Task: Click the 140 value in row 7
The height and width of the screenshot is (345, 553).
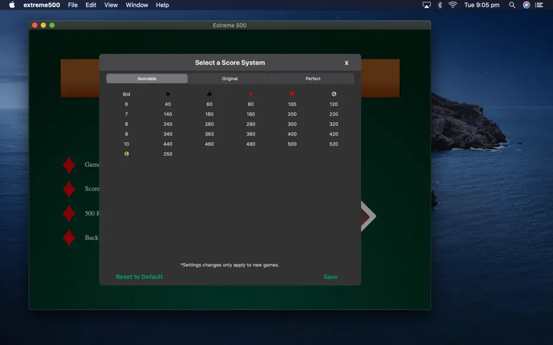Action: click(168, 114)
